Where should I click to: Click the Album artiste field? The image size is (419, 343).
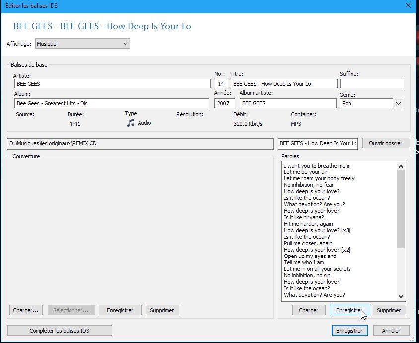coord(287,103)
